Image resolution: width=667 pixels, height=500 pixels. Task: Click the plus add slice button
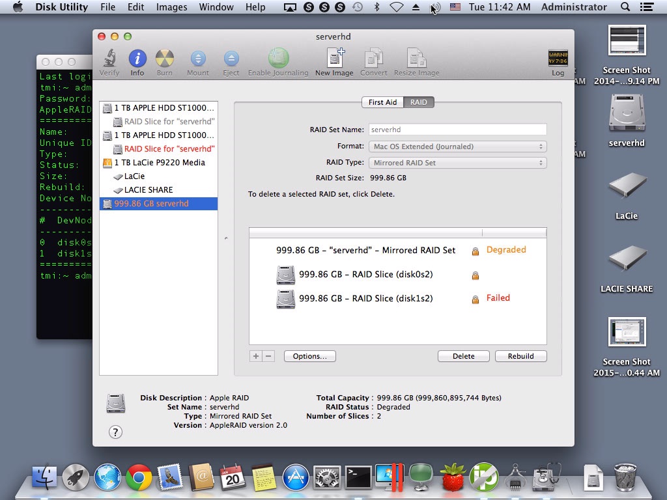(x=255, y=356)
